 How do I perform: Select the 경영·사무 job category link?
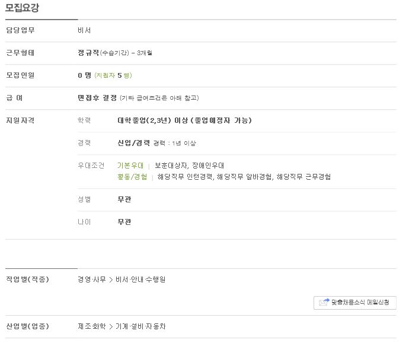92,280
